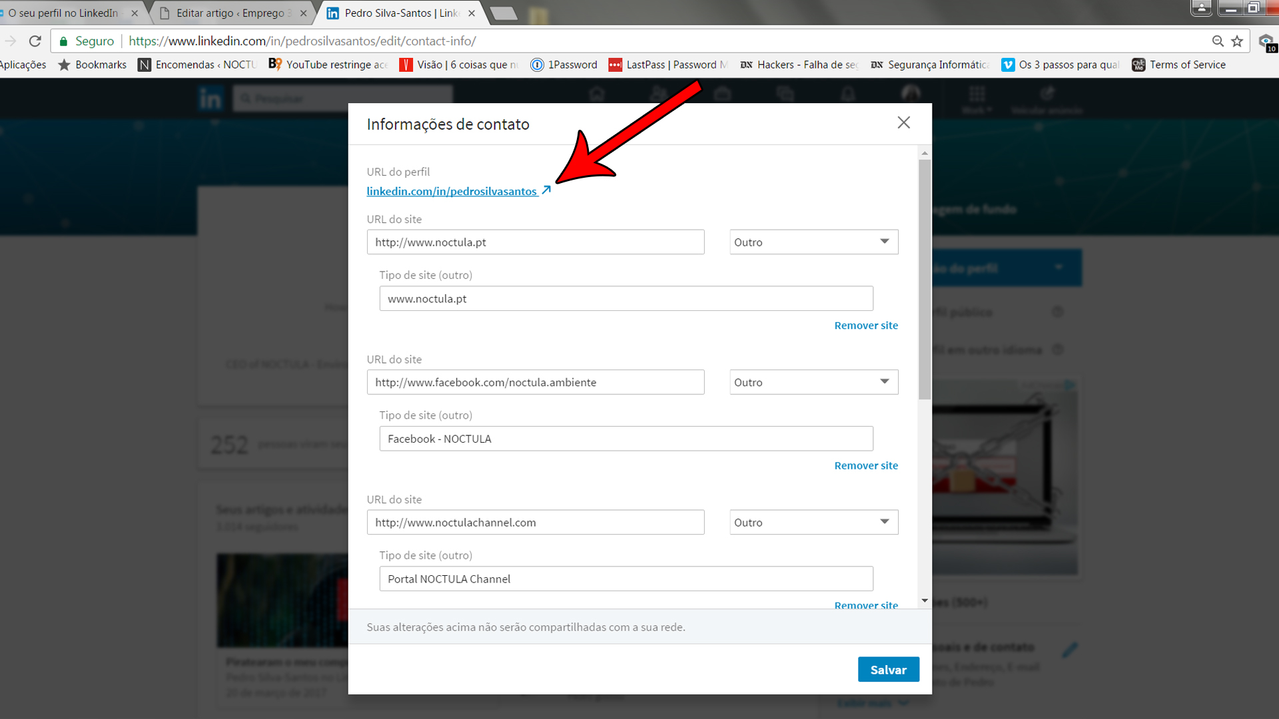Remove the Facebook NOCTULA site
The image size is (1279, 719).
tap(866, 465)
